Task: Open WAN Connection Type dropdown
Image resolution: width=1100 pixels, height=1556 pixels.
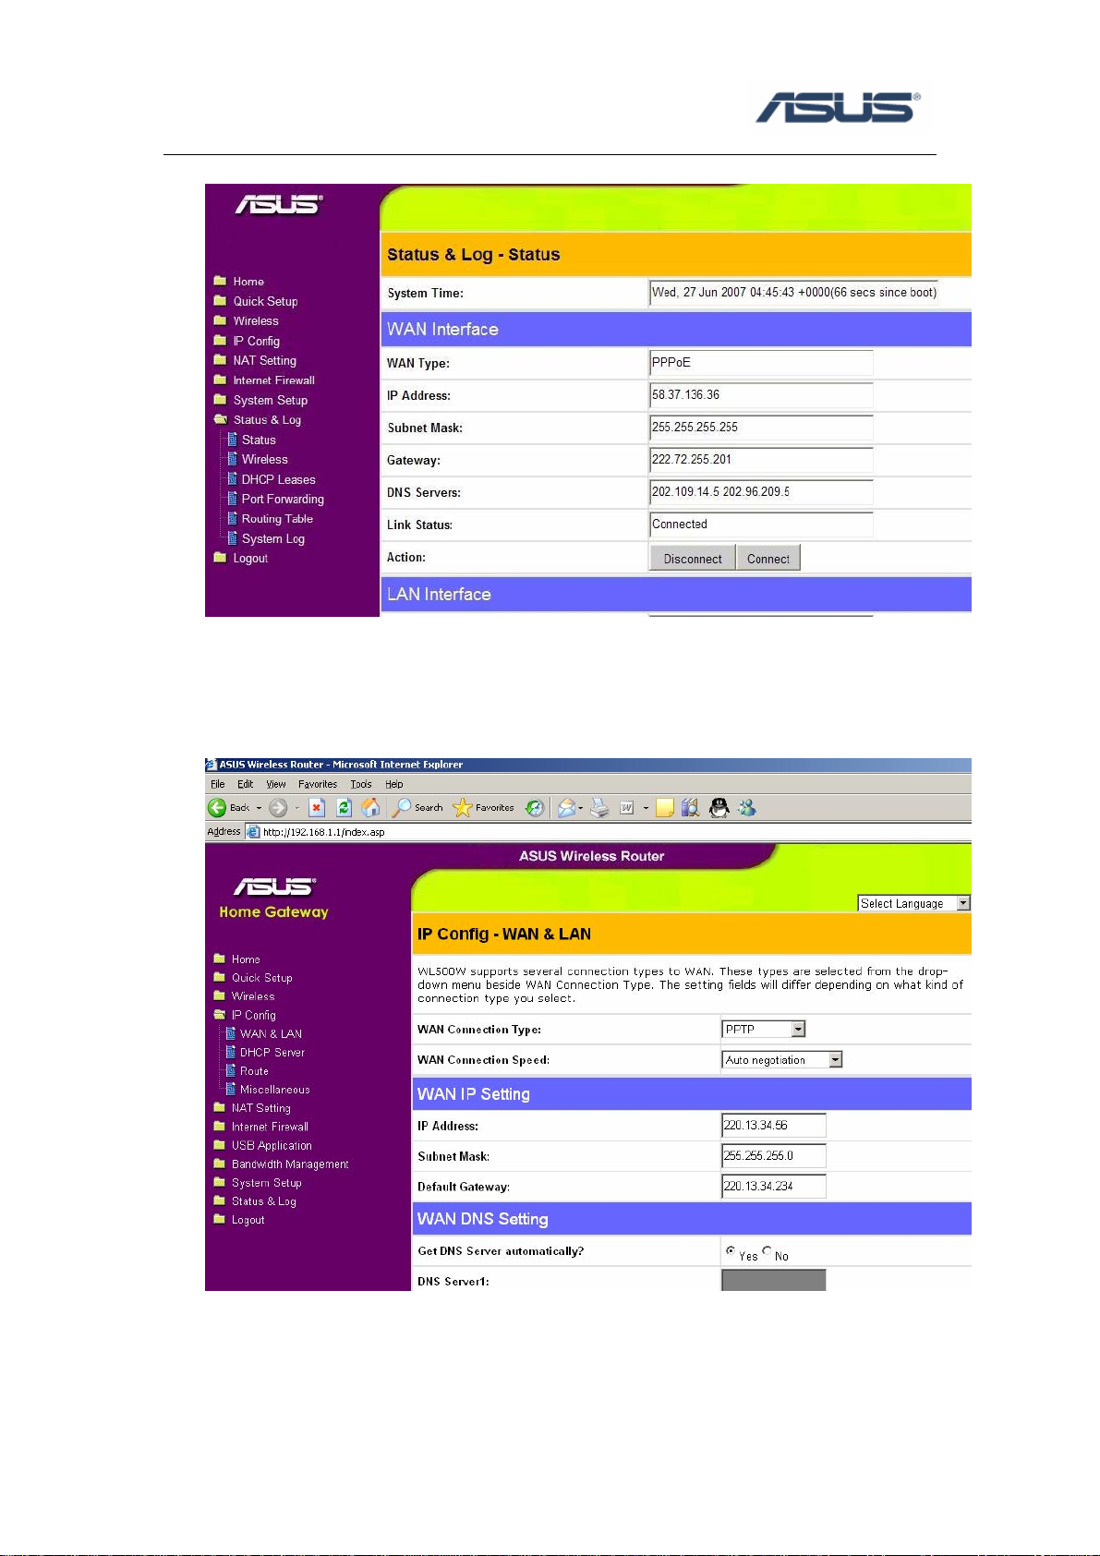Action: (798, 1030)
